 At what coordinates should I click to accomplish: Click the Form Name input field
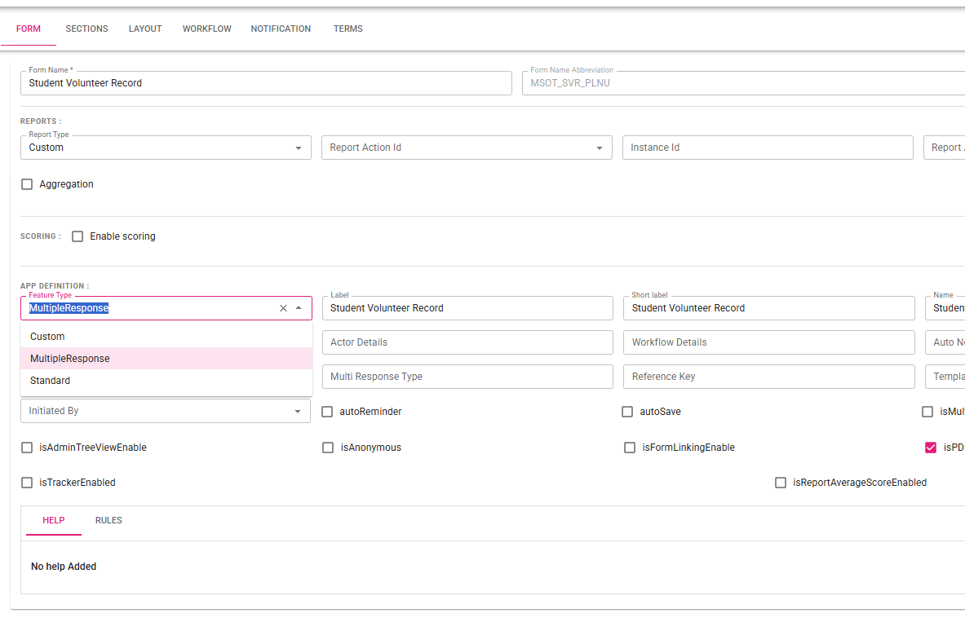[x=266, y=83]
